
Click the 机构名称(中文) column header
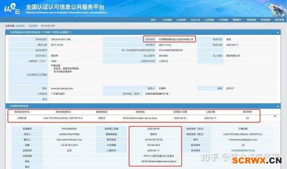pos(22,112)
